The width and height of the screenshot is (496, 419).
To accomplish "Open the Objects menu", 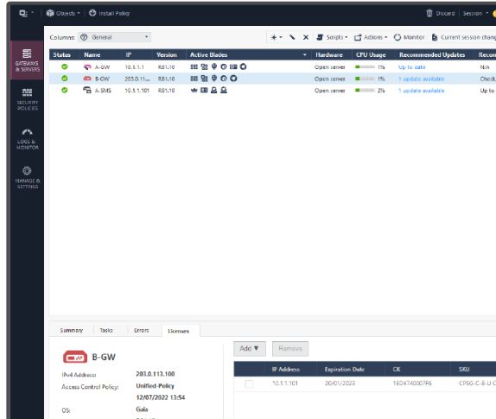I will 63,13.
